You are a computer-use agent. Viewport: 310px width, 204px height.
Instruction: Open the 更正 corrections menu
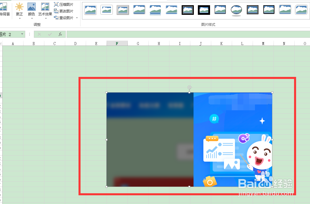19,11
